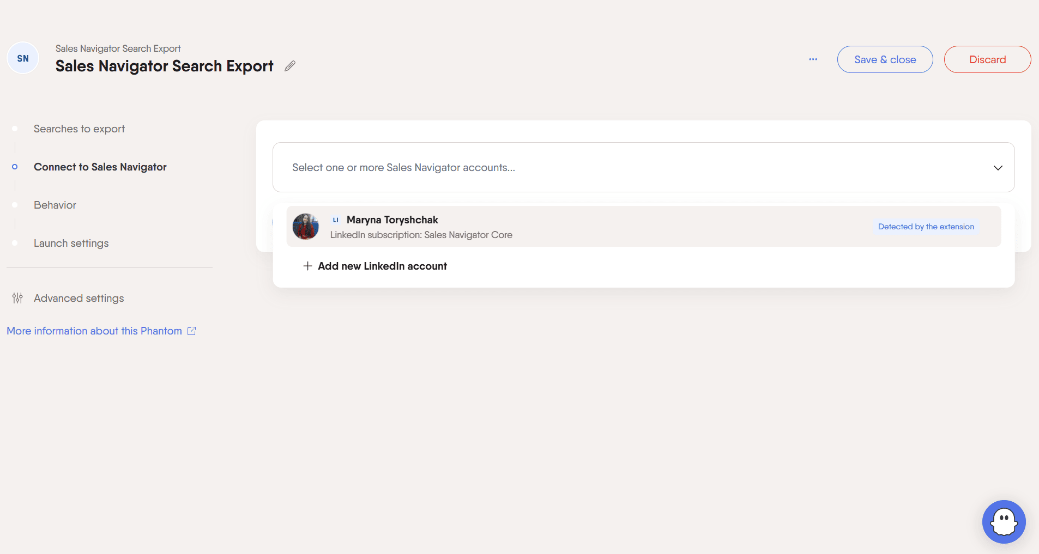Open the three-dots more options menu
Screen dimensions: 1039x554
coord(813,59)
